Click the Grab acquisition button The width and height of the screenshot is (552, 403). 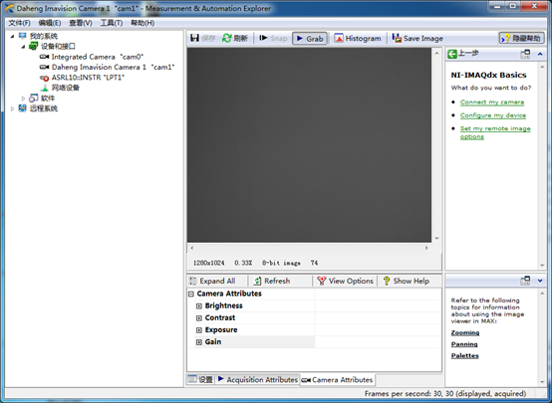pos(310,39)
